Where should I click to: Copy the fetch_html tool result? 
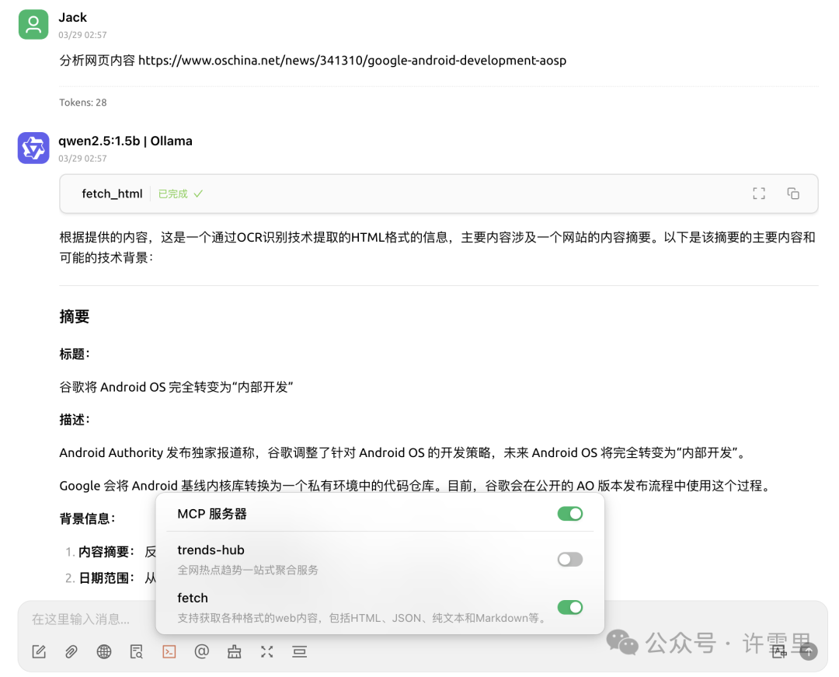(x=793, y=193)
